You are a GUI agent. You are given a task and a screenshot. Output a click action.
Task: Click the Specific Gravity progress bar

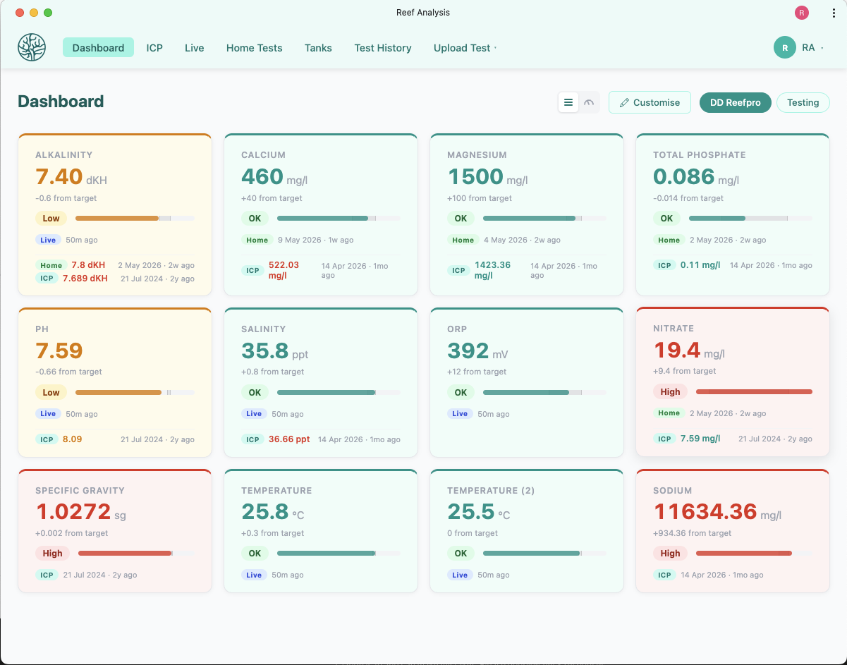click(136, 554)
